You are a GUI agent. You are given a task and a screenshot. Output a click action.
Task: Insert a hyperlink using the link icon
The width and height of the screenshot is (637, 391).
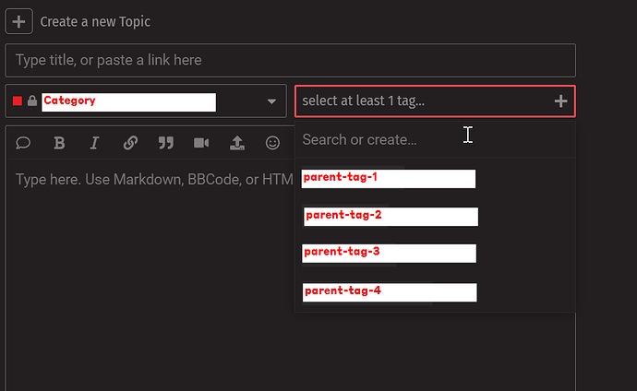(130, 143)
